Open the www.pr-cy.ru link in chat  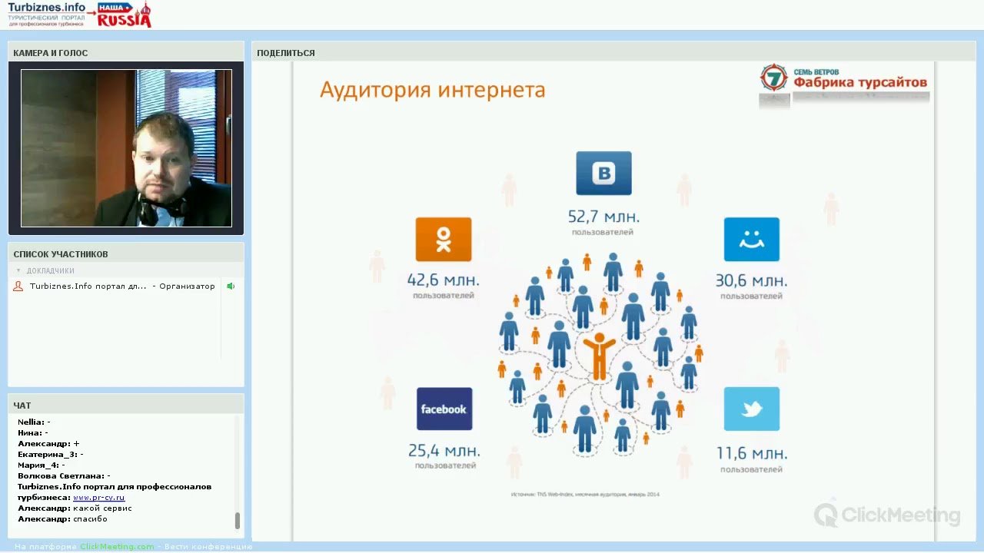pyautogui.click(x=99, y=498)
